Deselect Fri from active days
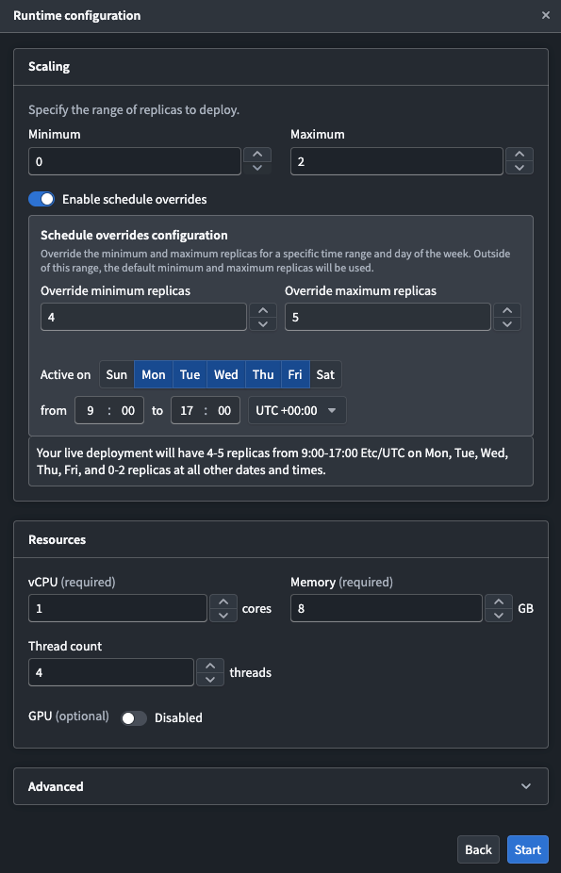Screen dimensions: 561x873 coord(295,374)
